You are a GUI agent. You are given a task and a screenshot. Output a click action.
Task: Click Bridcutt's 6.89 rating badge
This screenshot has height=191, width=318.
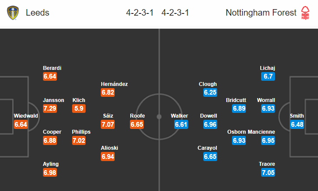pyautogui.click(x=239, y=109)
